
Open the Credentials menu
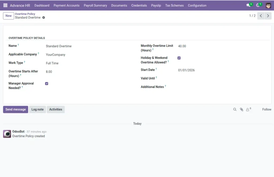pos(139,5)
